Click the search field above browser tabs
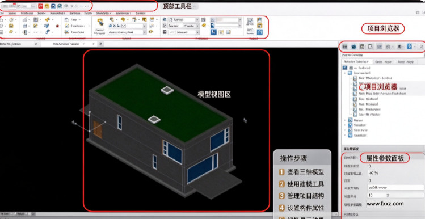Image resolution: width=425 pixels, height=219 pixels. coord(382,55)
